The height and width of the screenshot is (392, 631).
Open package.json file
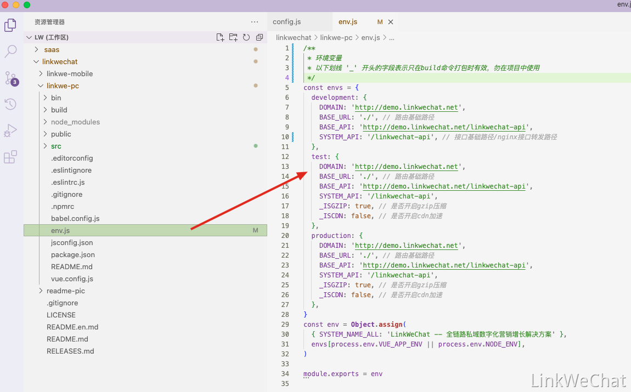[x=73, y=254]
